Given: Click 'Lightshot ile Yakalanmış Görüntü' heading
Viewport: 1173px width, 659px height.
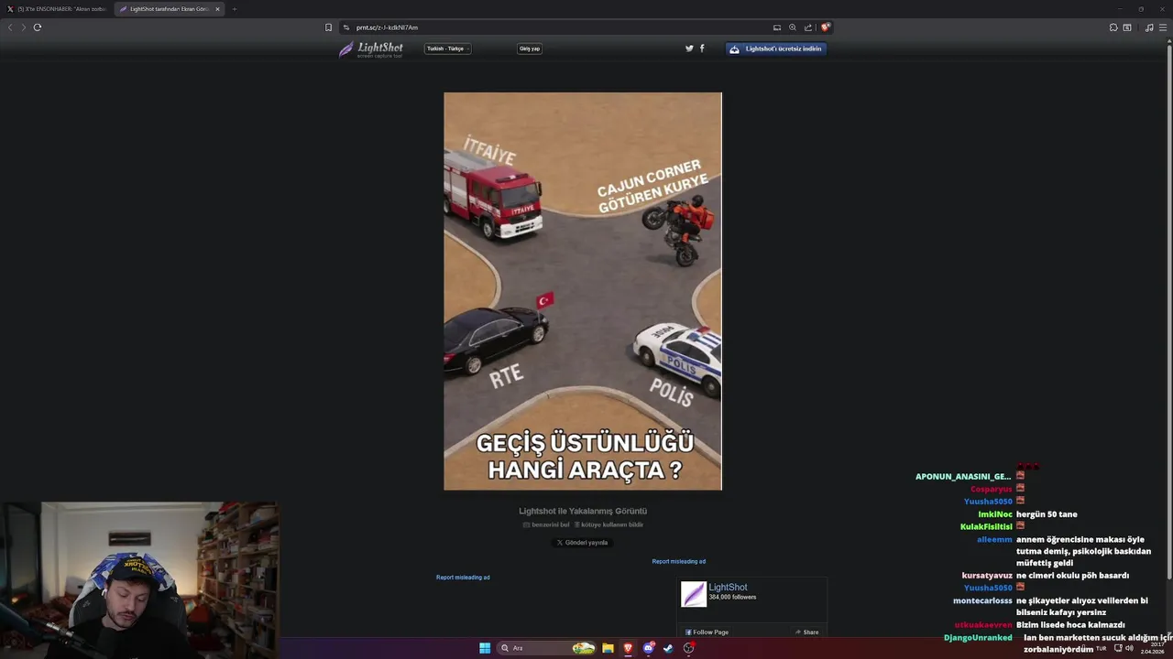Looking at the screenshot, I should coord(583,511).
